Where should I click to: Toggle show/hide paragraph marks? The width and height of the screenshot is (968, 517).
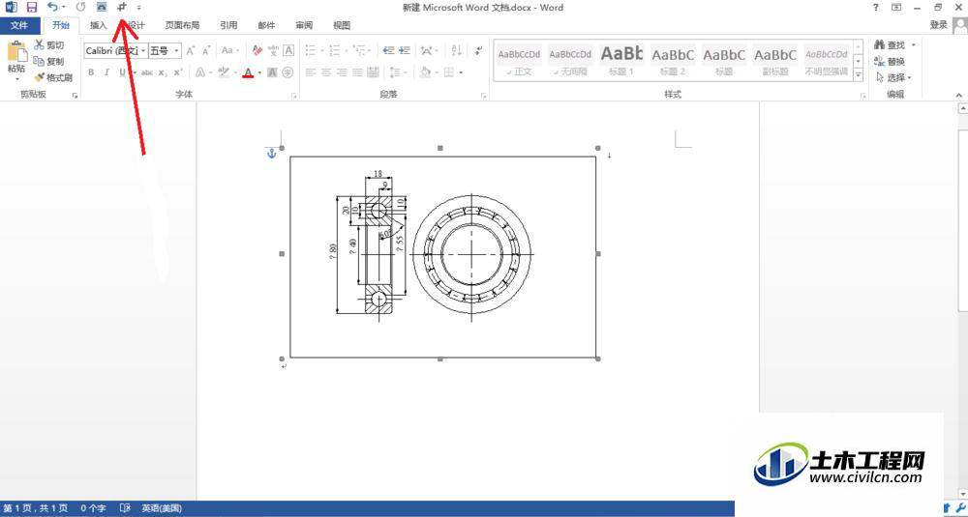coord(478,50)
